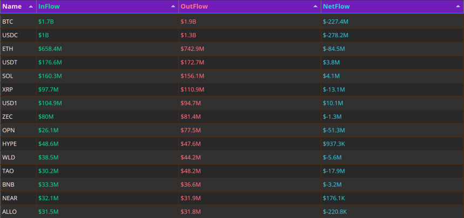Click the Name column sort arrow

pyautogui.click(x=31, y=6)
